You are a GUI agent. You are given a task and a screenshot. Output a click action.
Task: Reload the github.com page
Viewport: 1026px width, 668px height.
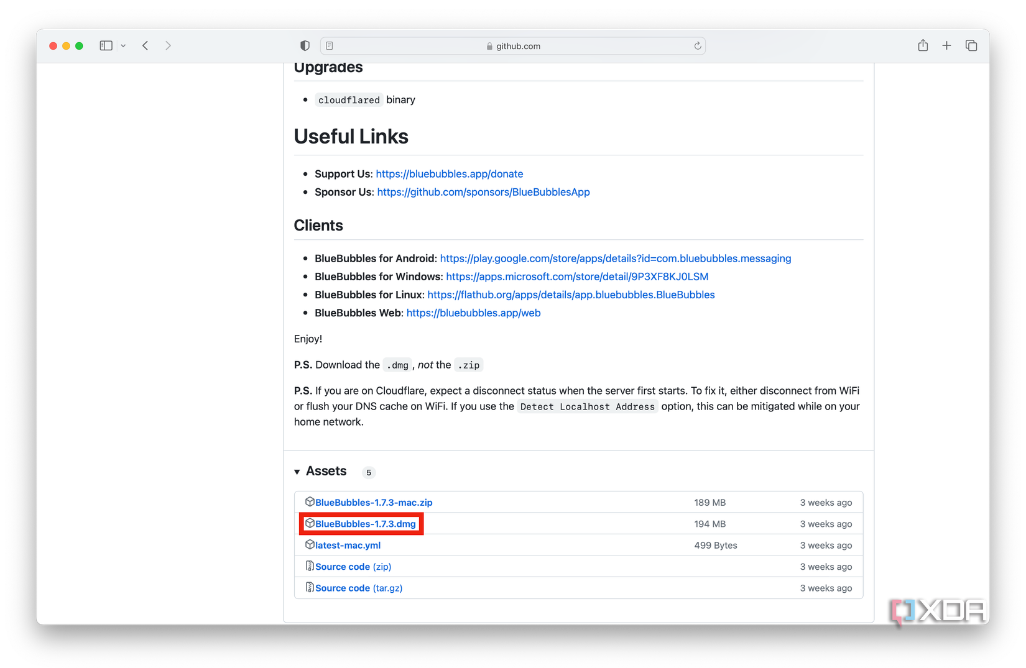coord(698,46)
